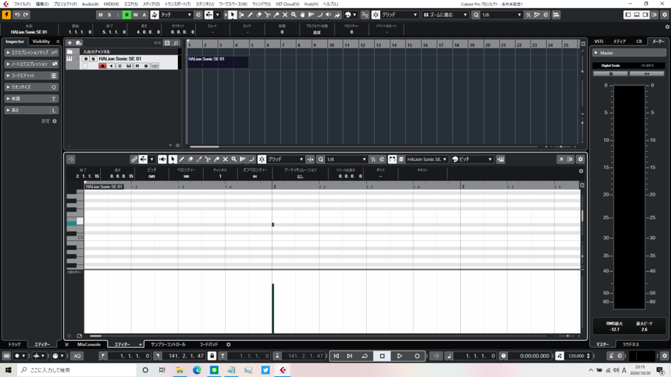671x377 pixels.
Task: Open the setup gear at top-right toolbar
Action: [664, 15]
